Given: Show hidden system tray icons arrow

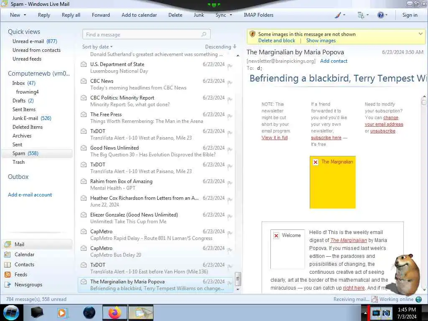Looking at the screenshot, I should [364, 313].
